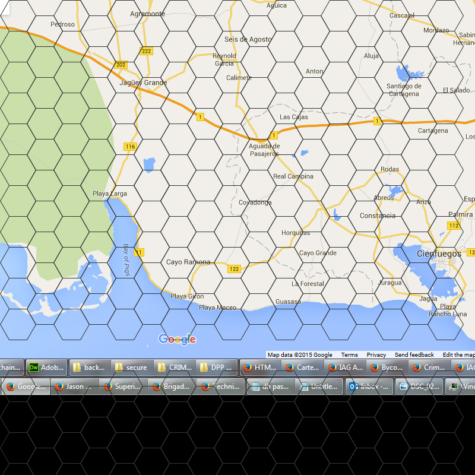Click the 'Edit the map' link
This screenshot has width=475, height=475.
458,354
